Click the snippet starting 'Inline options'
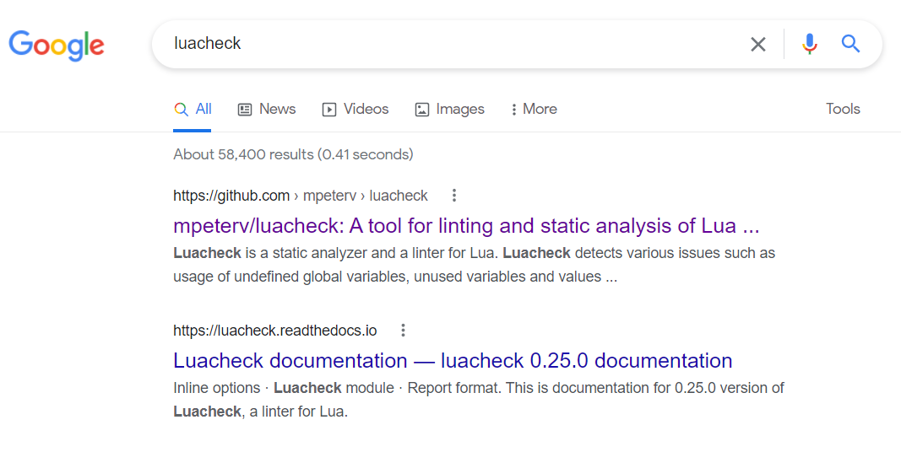Image resolution: width=901 pixels, height=452 pixels. click(479, 400)
